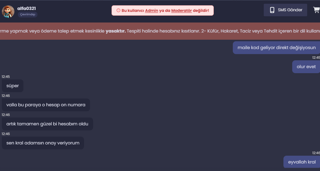The width and height of the screenshot is (320, 171).
Task: Click the warning circle icon in the alert
Action: [x=118, y=10]
